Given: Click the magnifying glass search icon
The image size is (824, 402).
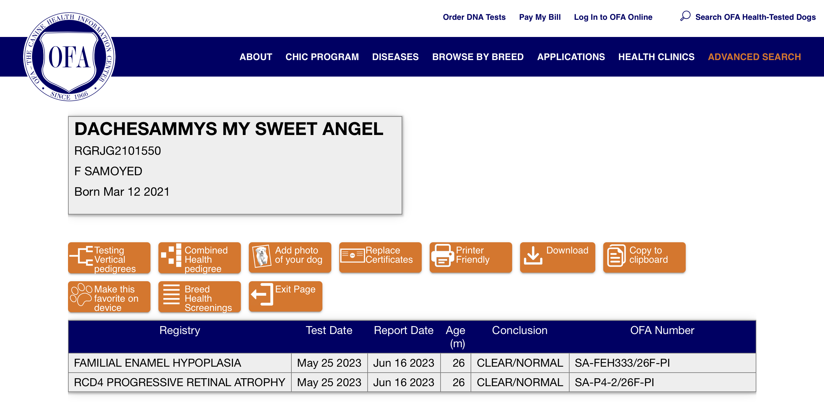Looking at the screenshot, I should coord(685,16).
